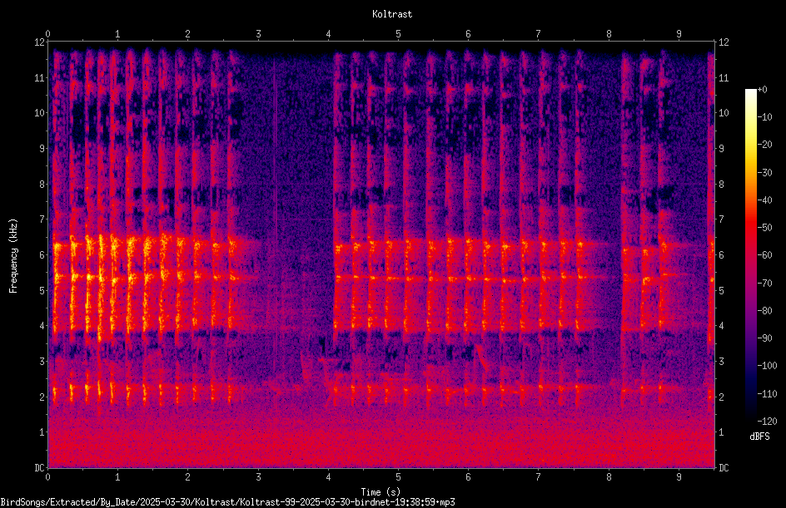Image resolution: width=786 pixels, height=508 pixels.
Task: Click the -20 colorbar label
Action: point(764,145)
